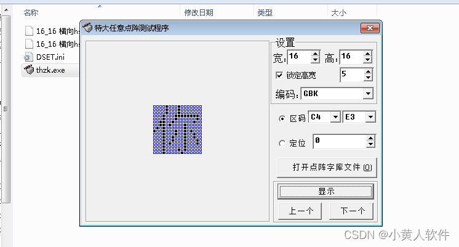Screen dimensions: 459x247
Task: Decrease the value 5 spinner downward
Action: coord(368,78)
